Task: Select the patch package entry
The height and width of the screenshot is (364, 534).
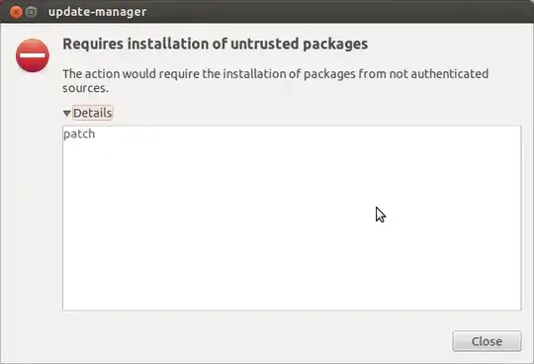Action: click(x=79, y=135)
